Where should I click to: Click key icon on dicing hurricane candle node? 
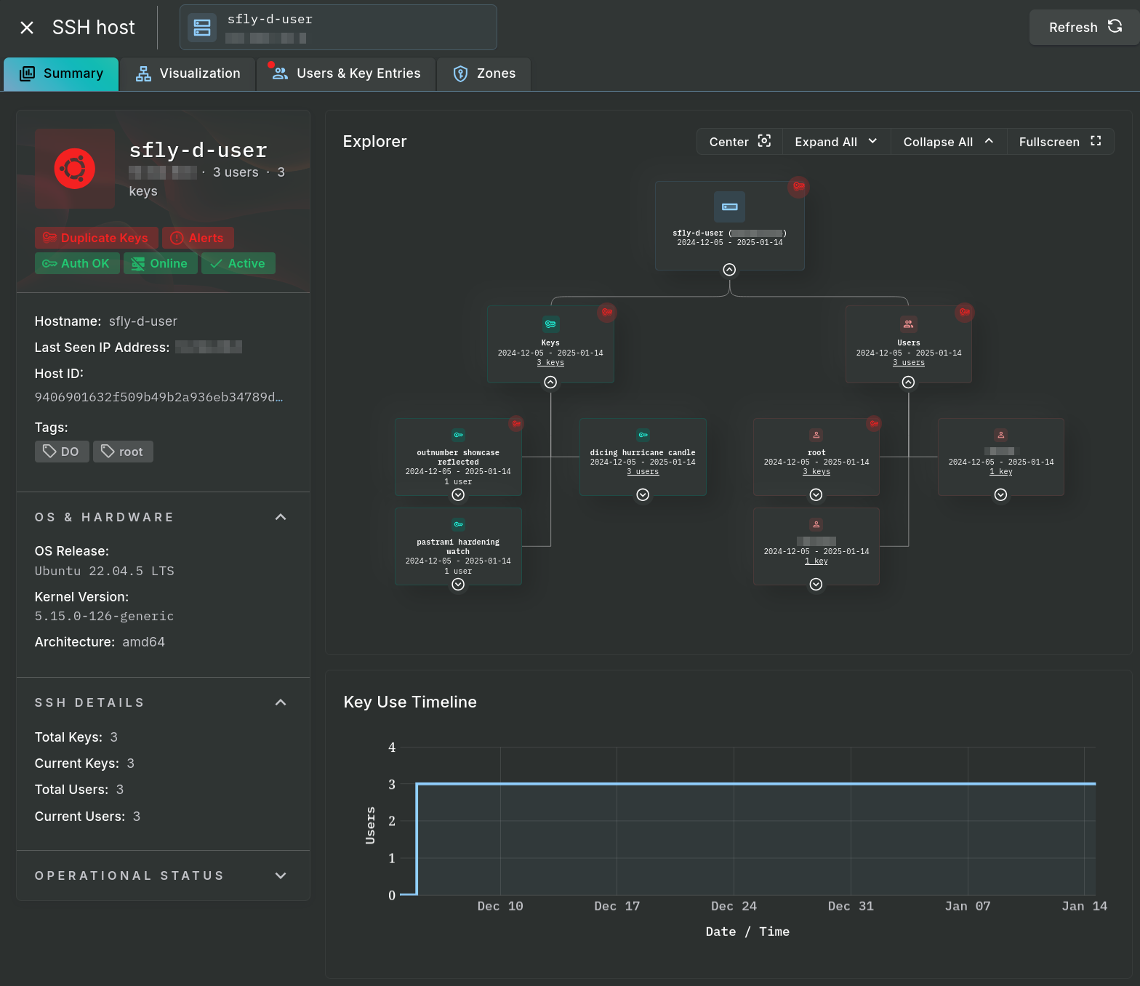[643, 435]
